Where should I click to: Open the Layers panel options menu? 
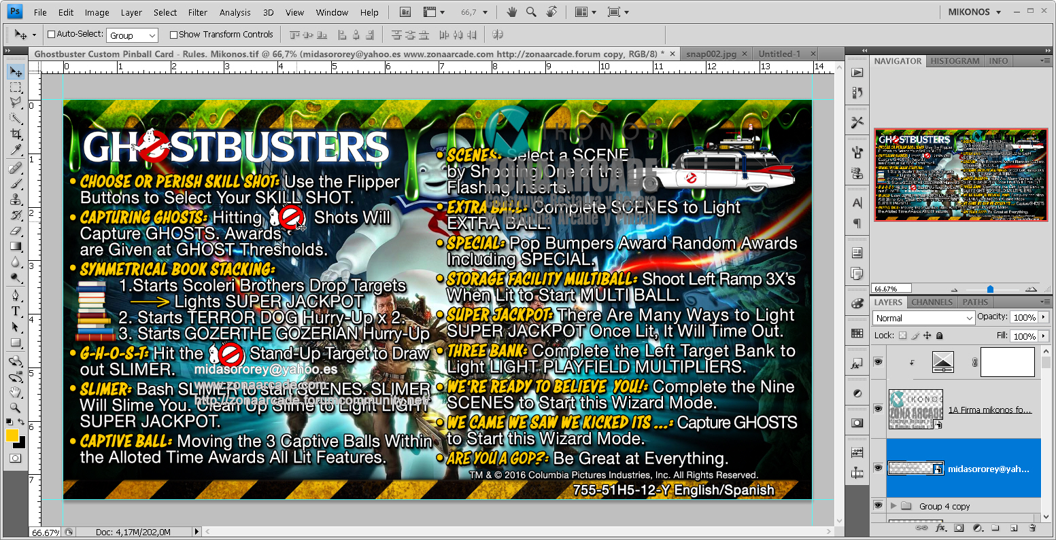tap(1044, 302)
